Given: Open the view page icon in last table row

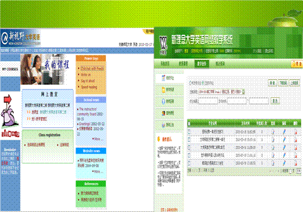Looking at the screenshot, I should 273,163.
